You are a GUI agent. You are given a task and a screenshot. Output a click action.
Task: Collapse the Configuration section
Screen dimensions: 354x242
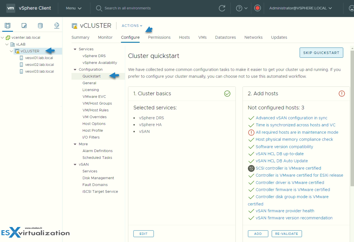click(x=75, y=70)
